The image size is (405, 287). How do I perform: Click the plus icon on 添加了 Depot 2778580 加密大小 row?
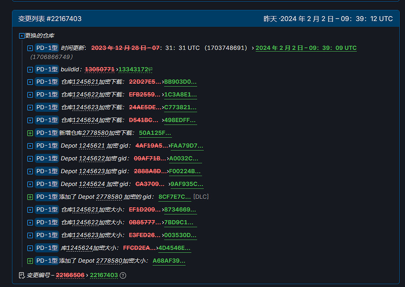point(29,261)
